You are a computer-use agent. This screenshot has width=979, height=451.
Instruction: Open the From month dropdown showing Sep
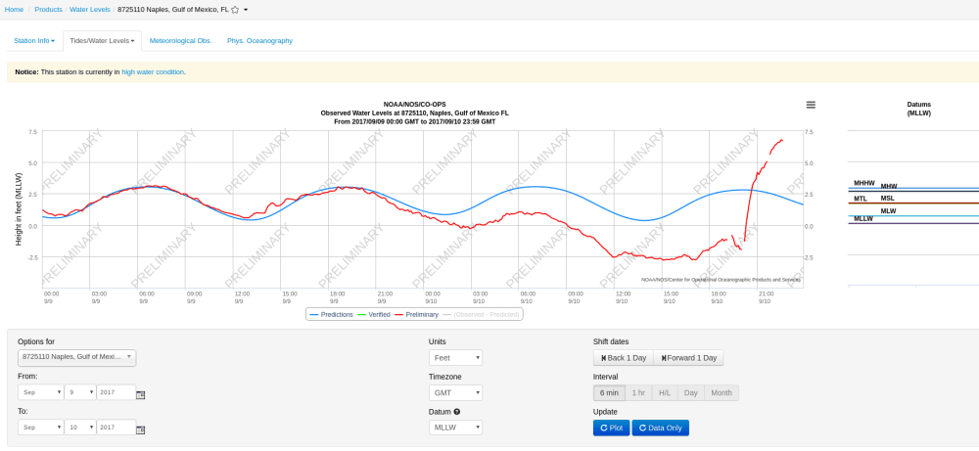(x=41, y=392)
